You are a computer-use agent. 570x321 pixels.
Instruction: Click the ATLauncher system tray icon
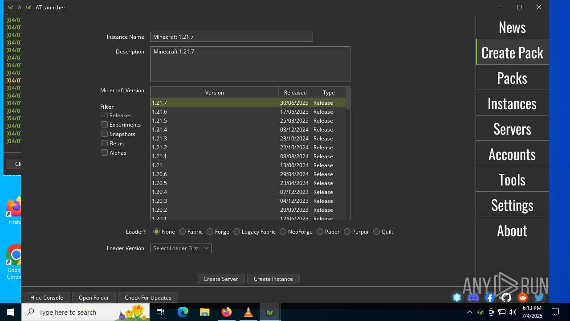480,312
